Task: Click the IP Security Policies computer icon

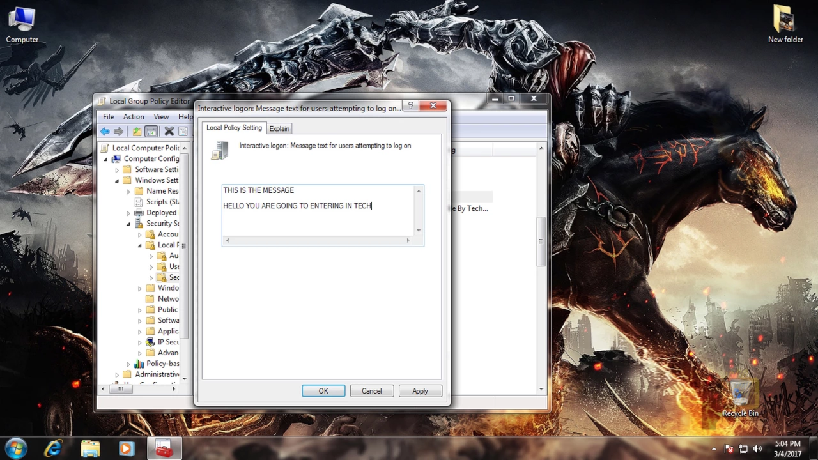Action: (x=150, y=342)
